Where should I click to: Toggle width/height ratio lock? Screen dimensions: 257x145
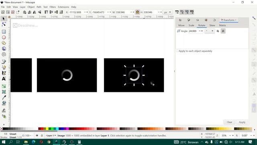[137, 12]
